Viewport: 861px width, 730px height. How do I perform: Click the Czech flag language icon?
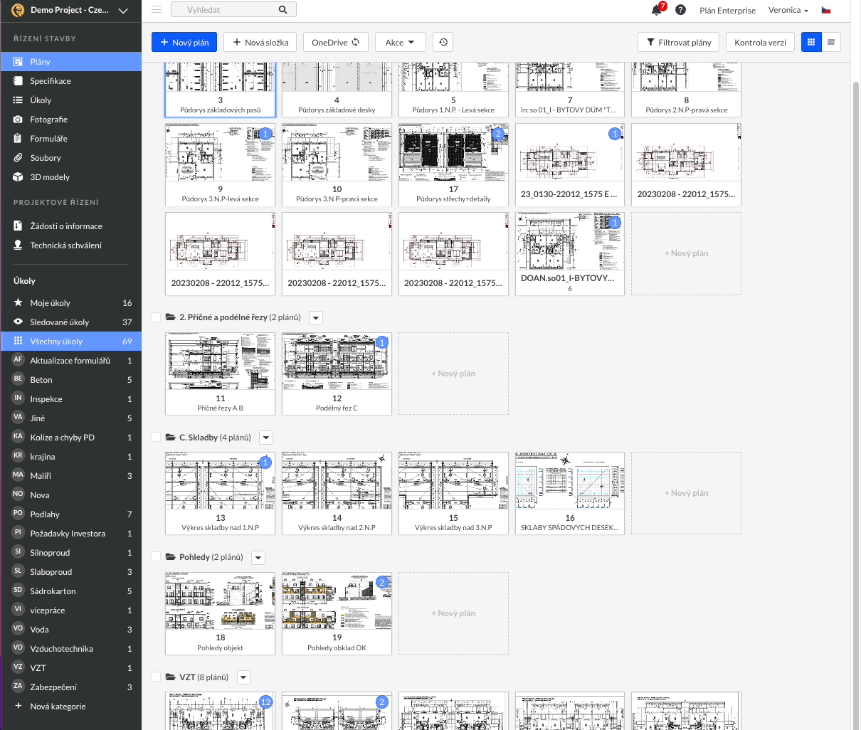tap(826, 10)
